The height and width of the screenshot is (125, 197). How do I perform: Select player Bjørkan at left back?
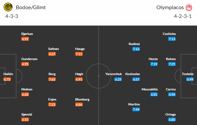tap(27, 34)
